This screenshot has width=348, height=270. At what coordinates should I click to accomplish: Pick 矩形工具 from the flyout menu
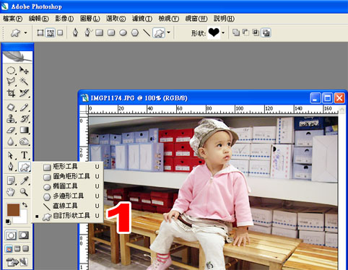(x=68, y=167)
